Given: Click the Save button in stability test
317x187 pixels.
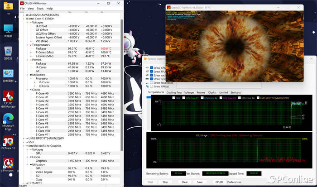Looking at the screenshot, I should tap(200, 182).
